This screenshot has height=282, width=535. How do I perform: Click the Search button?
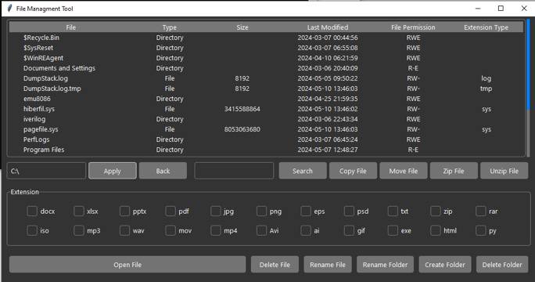point(303,171)
